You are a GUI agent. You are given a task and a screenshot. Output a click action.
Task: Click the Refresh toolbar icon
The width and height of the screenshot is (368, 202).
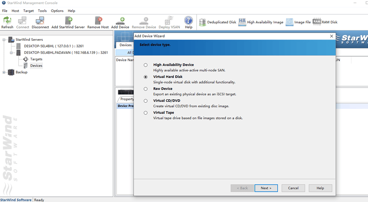(x=7, y=20)
